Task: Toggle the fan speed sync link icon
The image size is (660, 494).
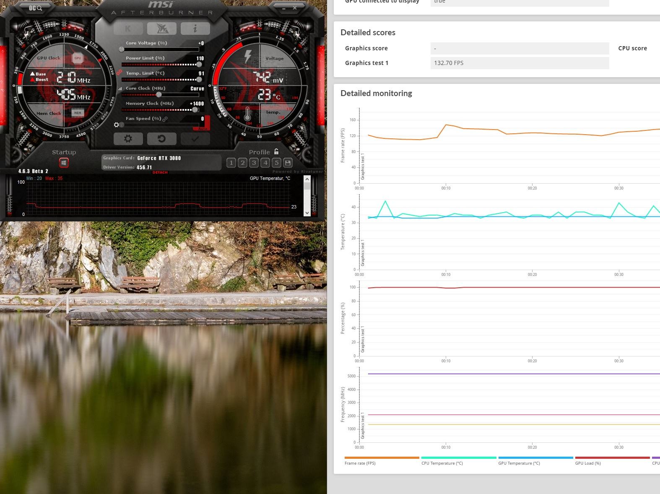Action: coord(165,119)
